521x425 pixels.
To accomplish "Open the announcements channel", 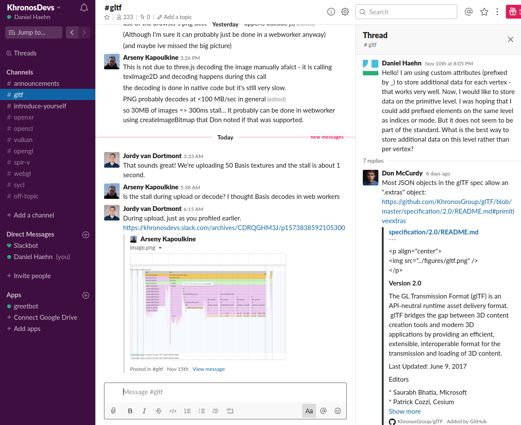I will tap(48, 83).
